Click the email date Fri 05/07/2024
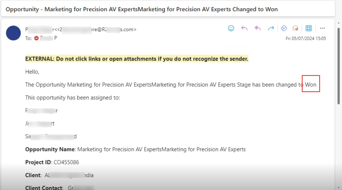Viewport: 342px width, 190px height. coord(306,38)
